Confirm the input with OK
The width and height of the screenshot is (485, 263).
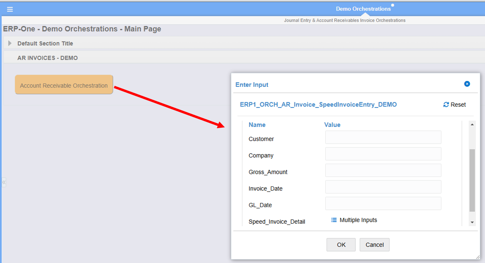[x=341, y=245]
